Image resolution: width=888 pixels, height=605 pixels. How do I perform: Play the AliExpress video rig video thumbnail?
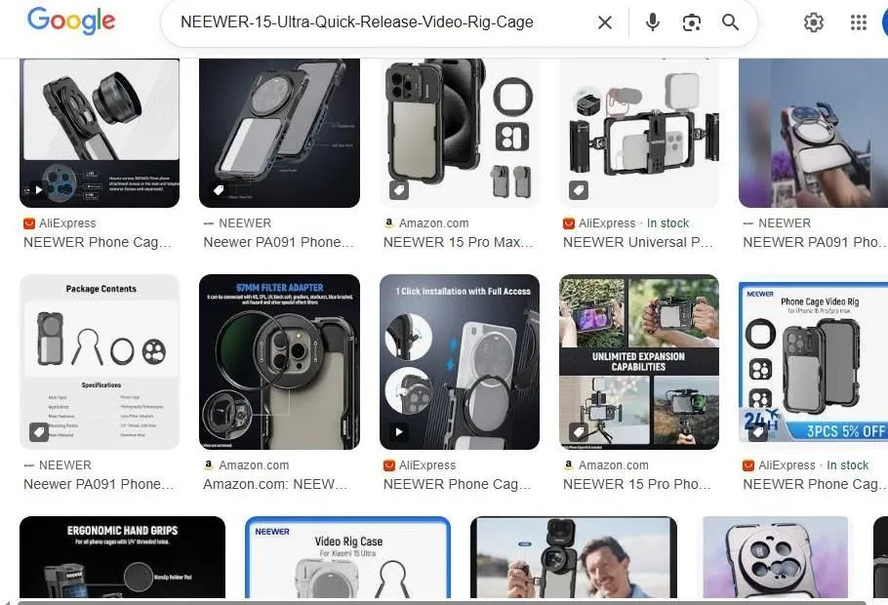click(399, 431)
